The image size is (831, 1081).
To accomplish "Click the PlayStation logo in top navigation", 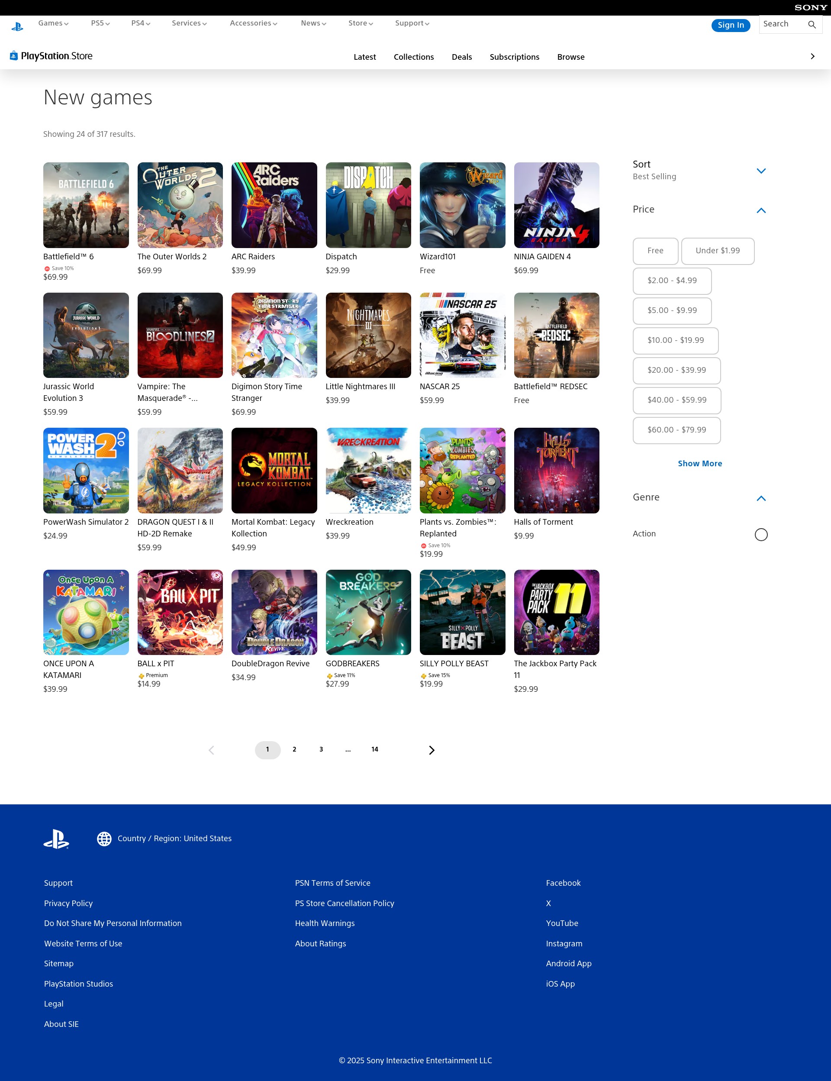I will 17,27.
